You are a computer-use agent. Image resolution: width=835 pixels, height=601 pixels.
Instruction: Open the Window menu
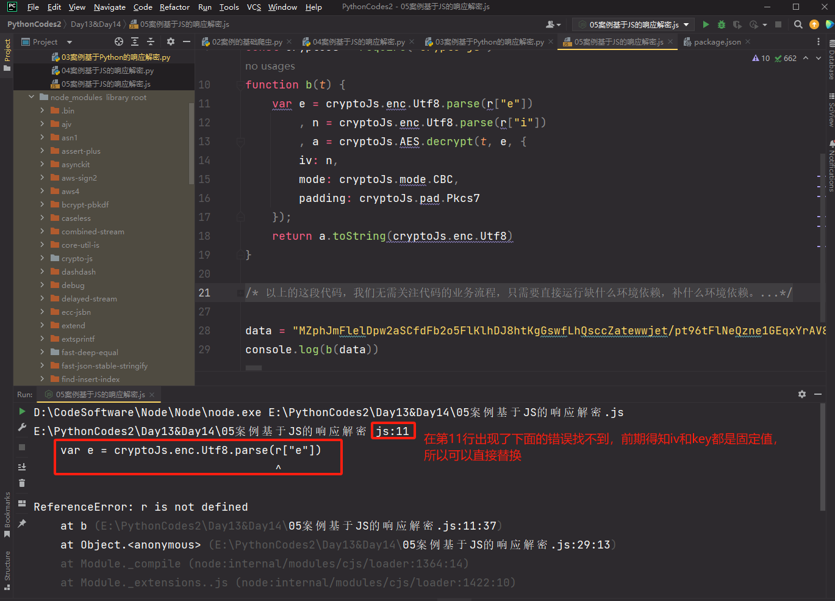tap(282, 7)
